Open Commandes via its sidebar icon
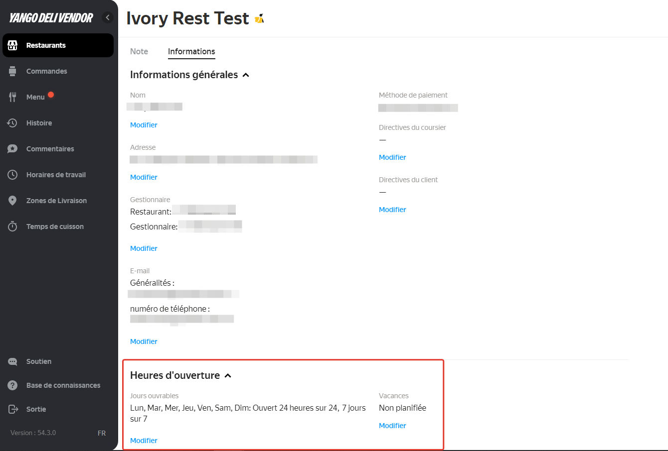The width and height of the screenshot is (668, 451). [13, 71]
